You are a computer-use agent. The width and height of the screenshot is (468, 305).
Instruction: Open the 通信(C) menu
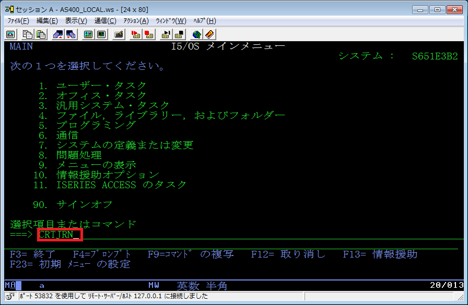pyautogui.click(x=106, y=21)
